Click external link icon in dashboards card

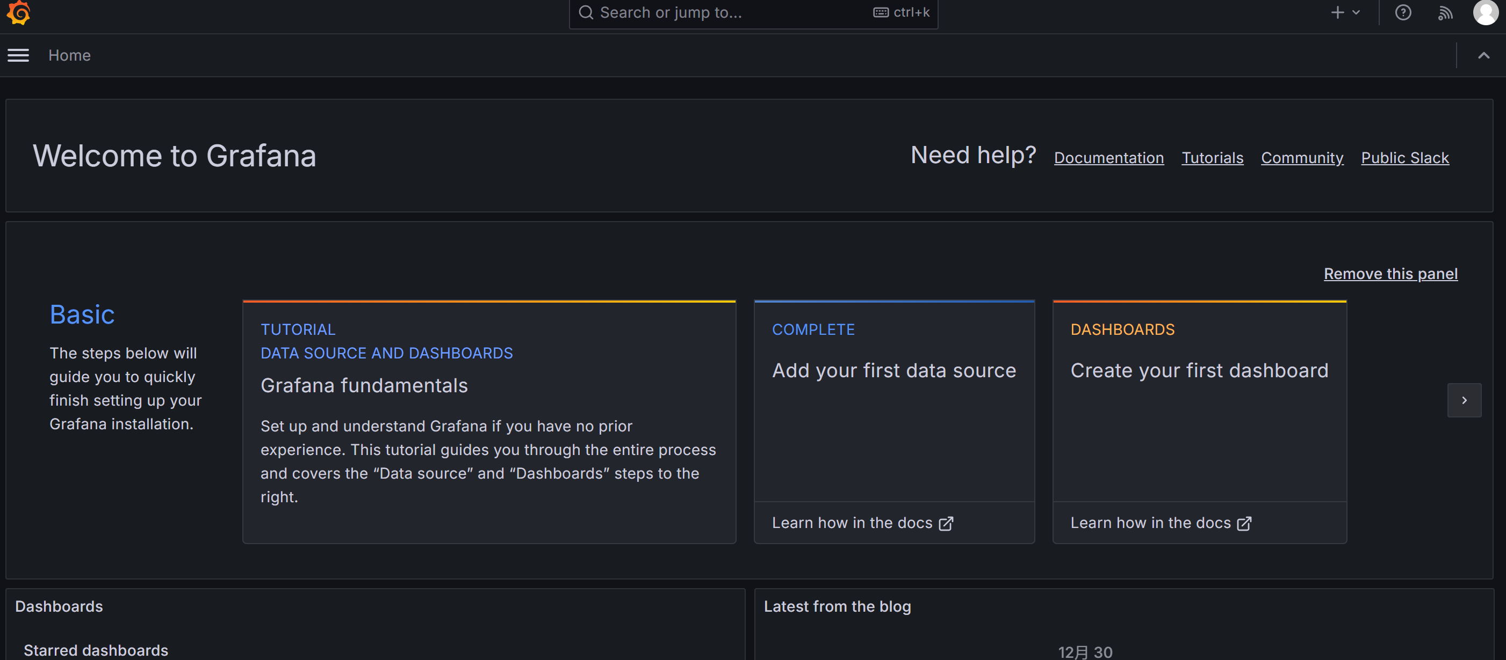click(1244, 523)
